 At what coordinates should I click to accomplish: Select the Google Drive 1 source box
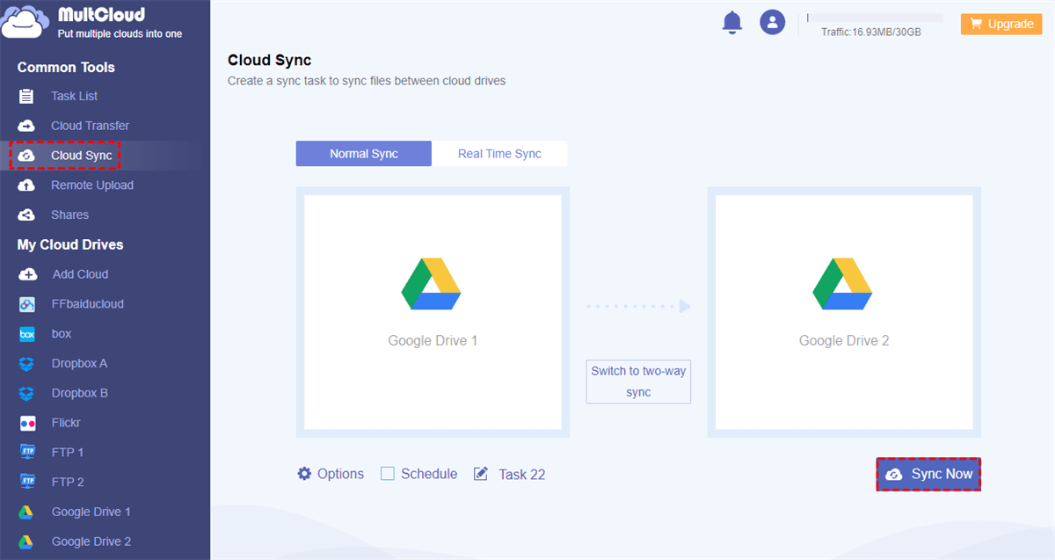tap(433, 312)
